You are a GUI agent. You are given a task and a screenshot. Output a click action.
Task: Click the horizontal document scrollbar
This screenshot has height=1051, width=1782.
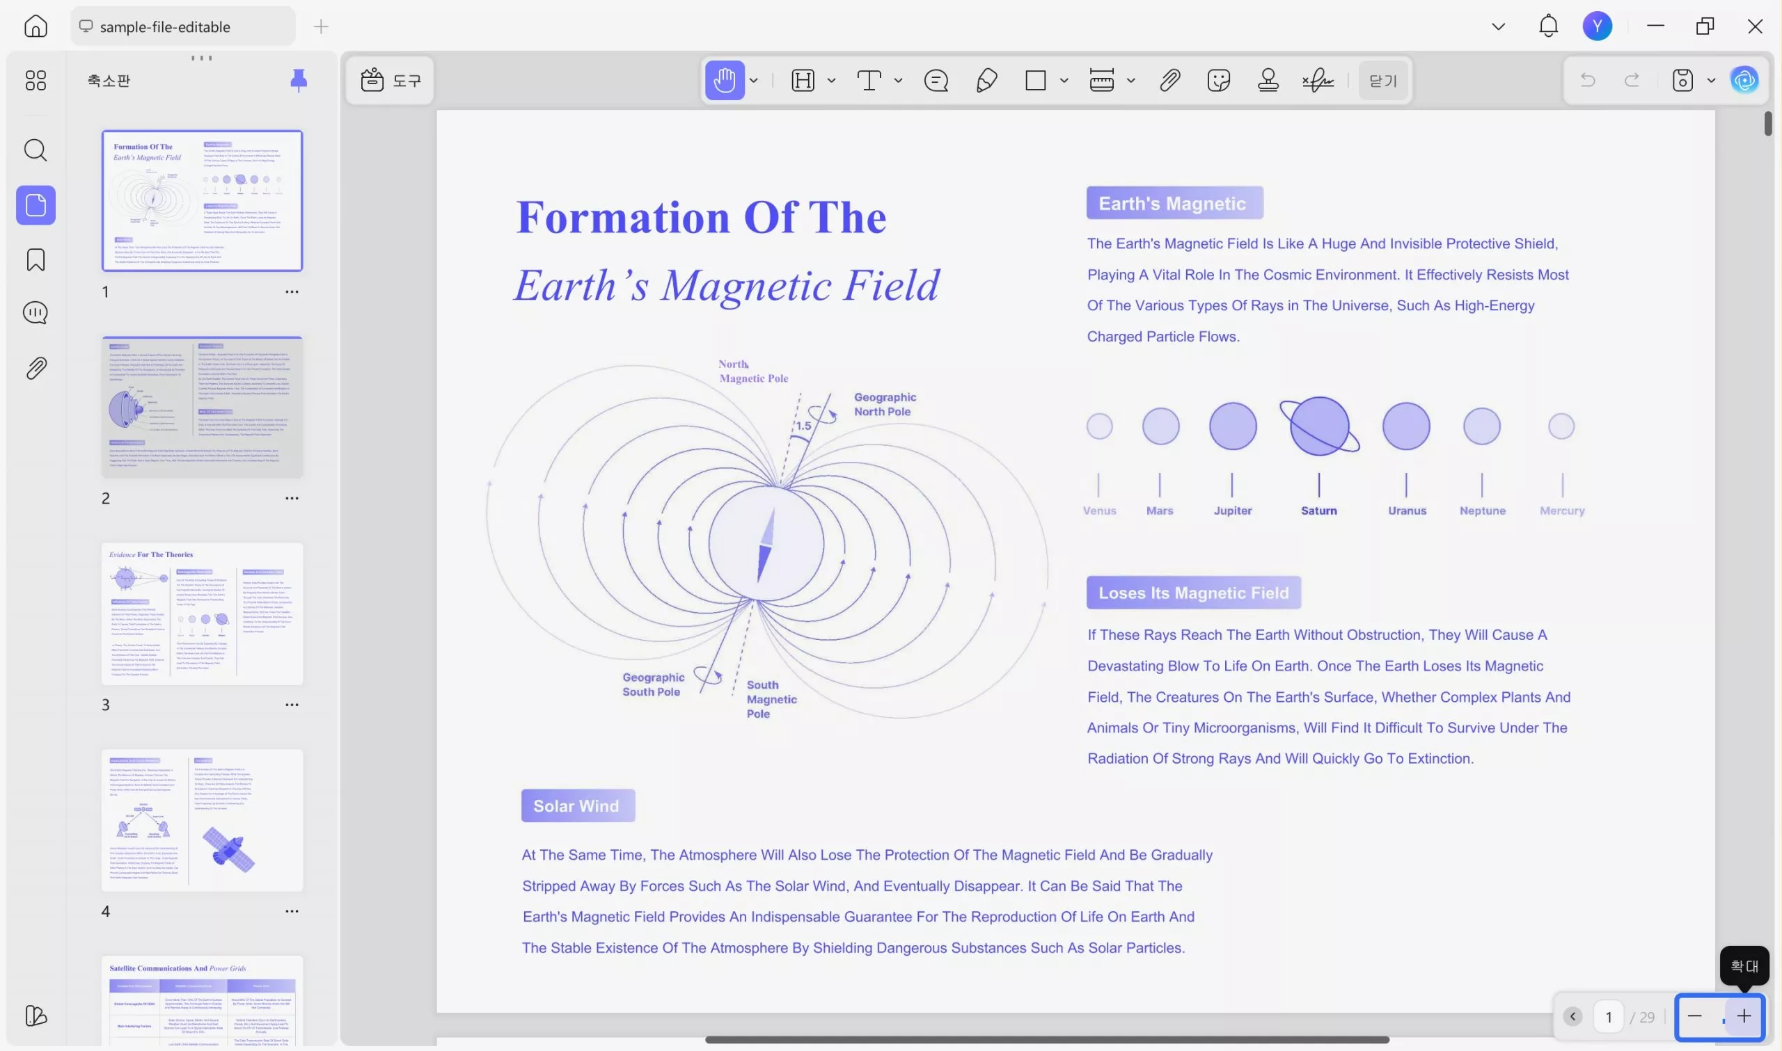1046,1040
